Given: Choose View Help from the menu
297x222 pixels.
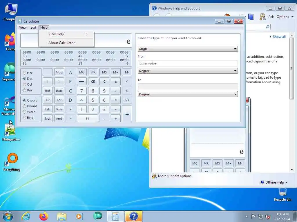Looking at the screenshot, I should tap(66, 34).
